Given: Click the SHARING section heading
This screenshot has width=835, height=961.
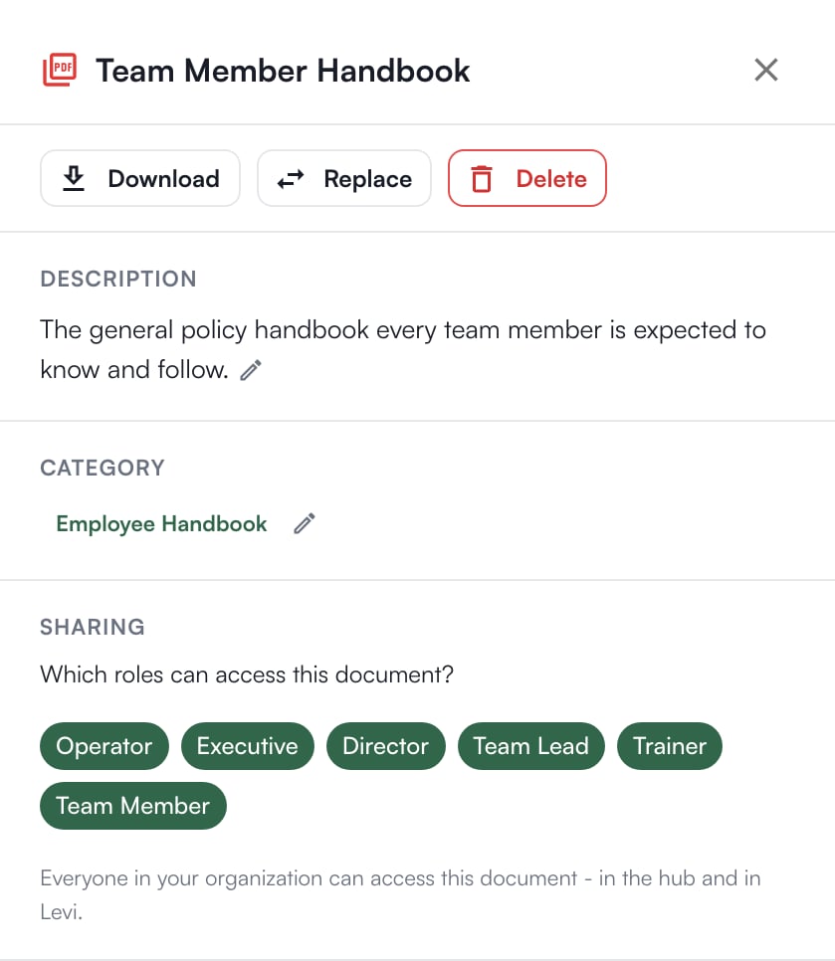Looking at the screenshot, I should [93, 627].
